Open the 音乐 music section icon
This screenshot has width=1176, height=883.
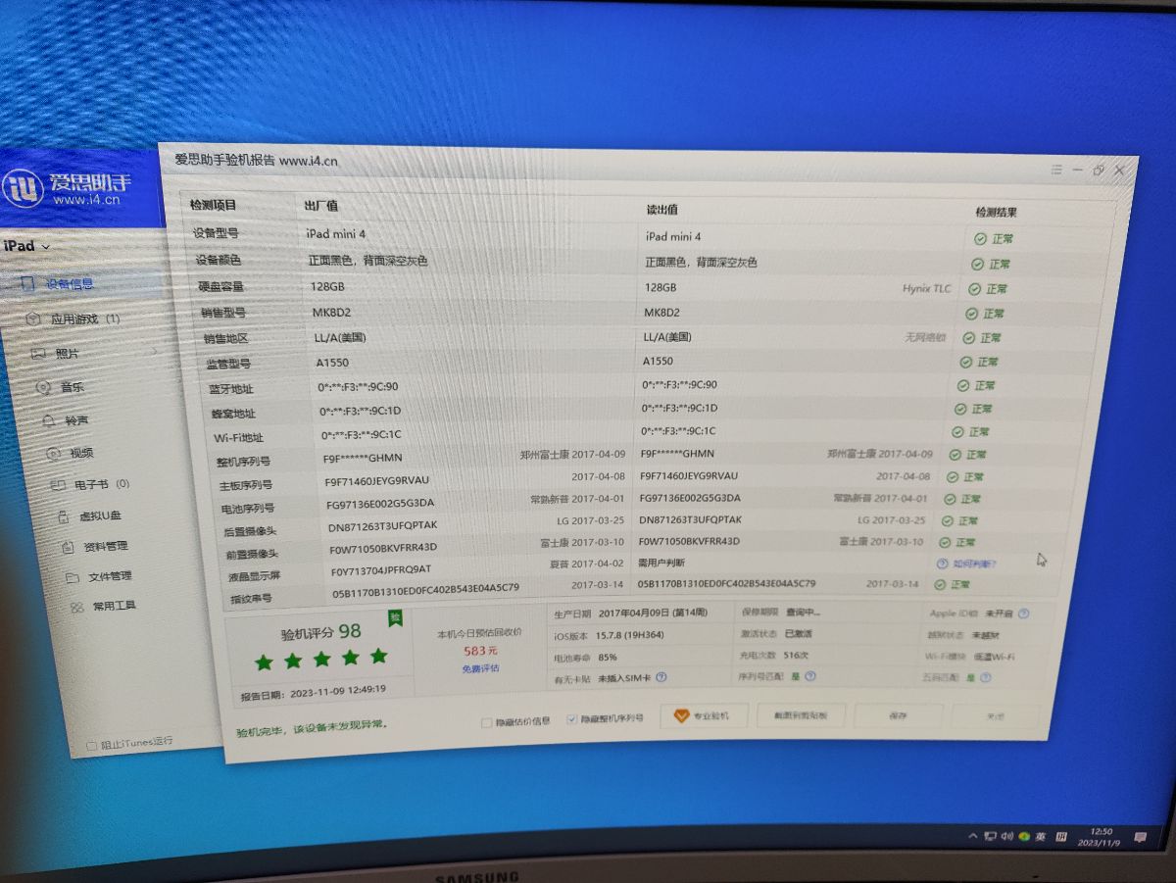(43, 387)
